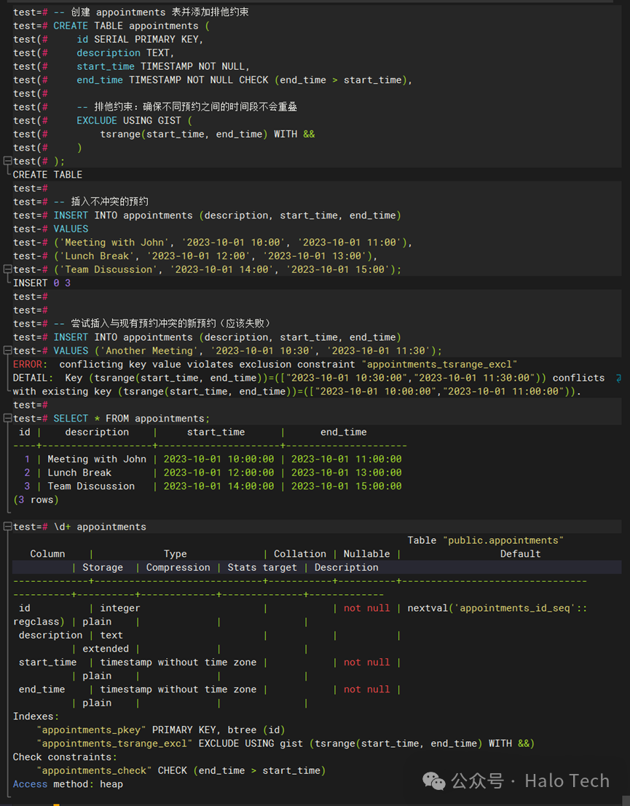Collapse fold marker on the 'Team Discussion' line

[7, 269]
